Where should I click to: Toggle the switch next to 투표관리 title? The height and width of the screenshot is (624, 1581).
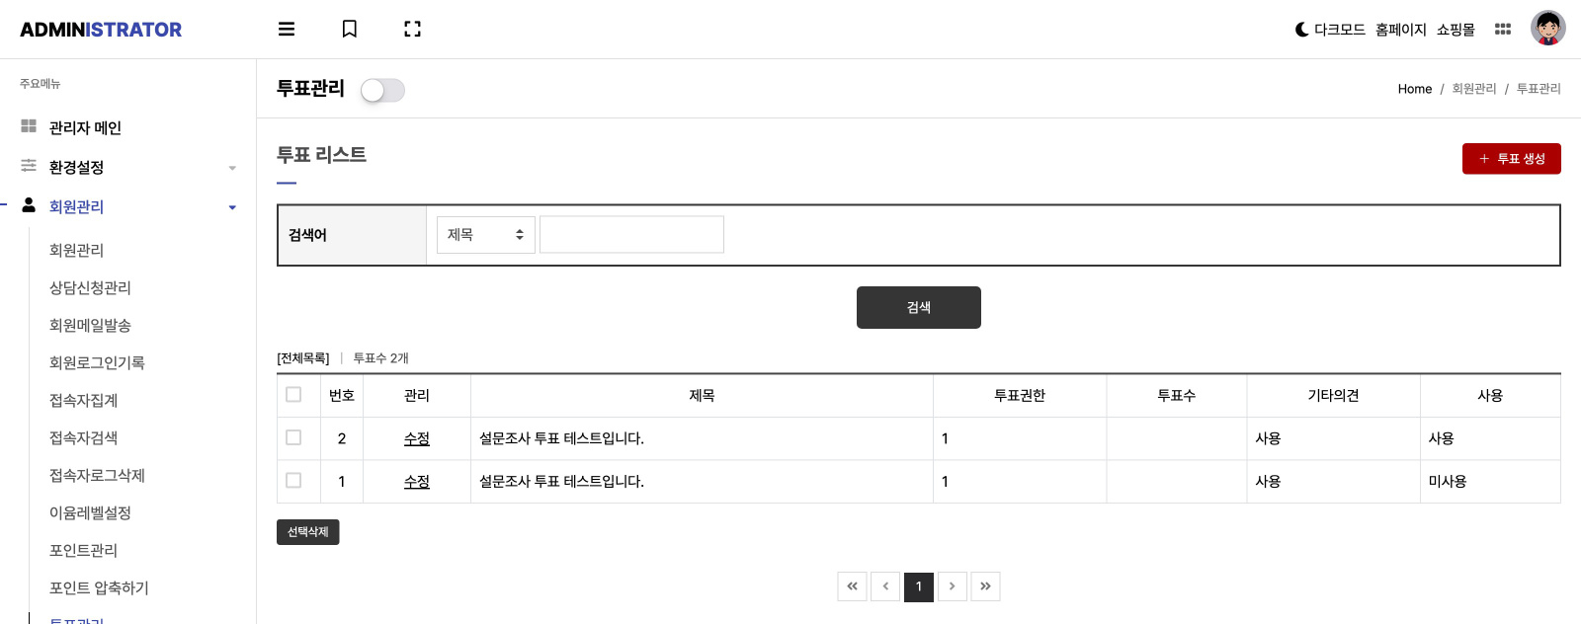[x=382, y=91]
